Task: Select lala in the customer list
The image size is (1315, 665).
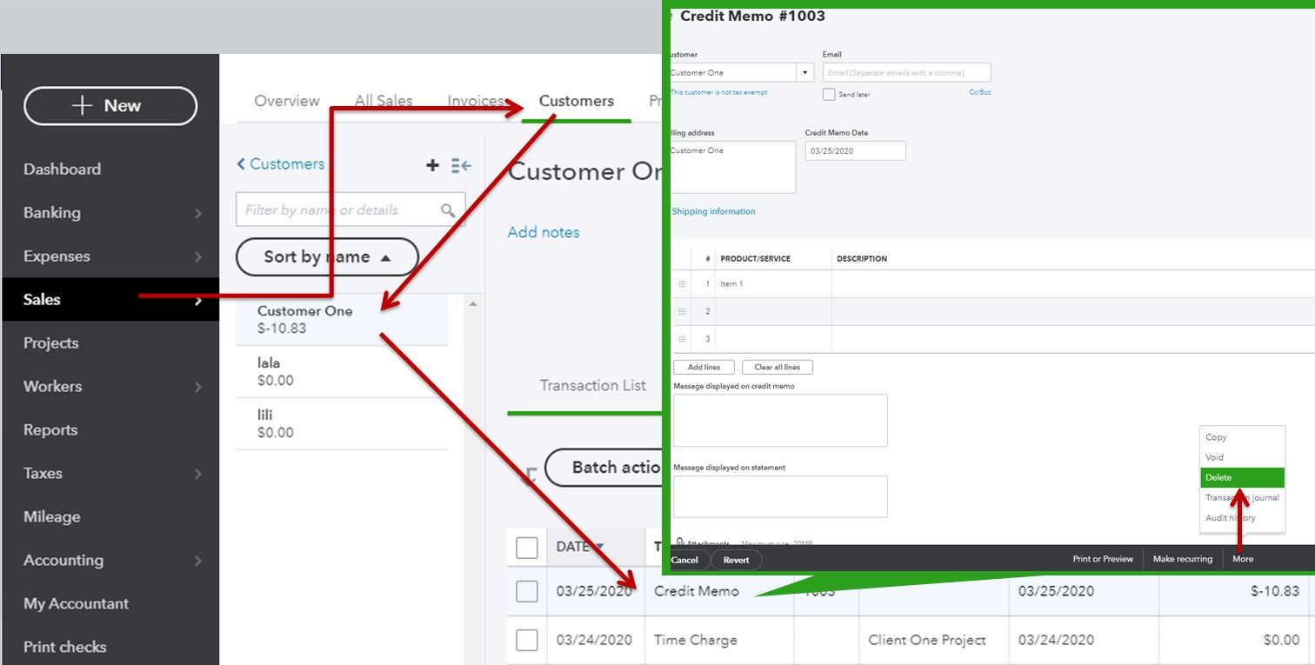Action: [341, 372]
